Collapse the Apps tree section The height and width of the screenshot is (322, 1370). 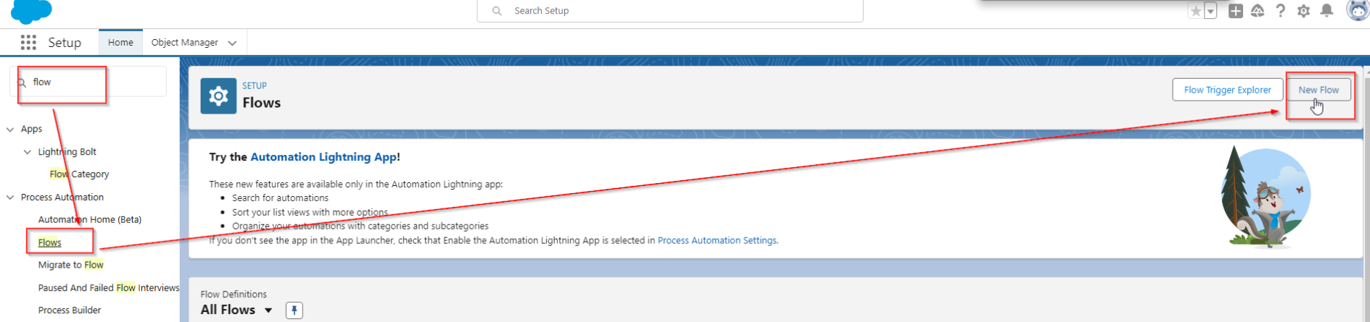pyautogui.click(x=10, y=130)
